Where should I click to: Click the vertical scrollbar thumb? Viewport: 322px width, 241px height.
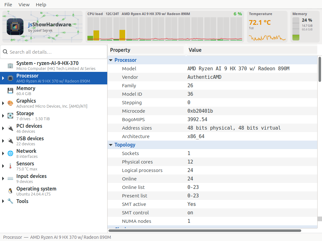(320, 69)
